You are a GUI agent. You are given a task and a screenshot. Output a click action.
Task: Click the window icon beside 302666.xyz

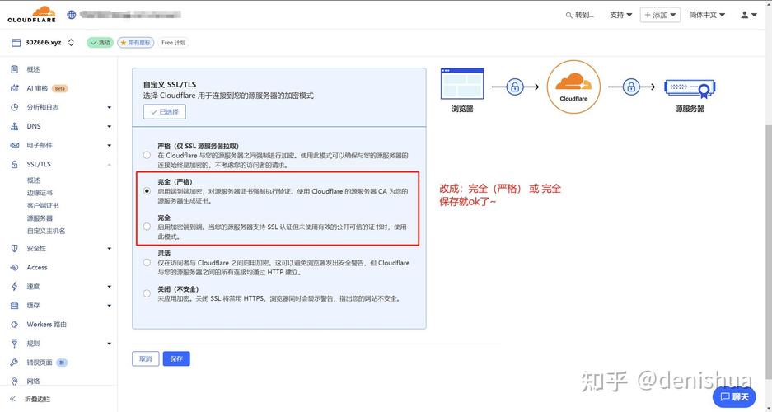[16, 42]
